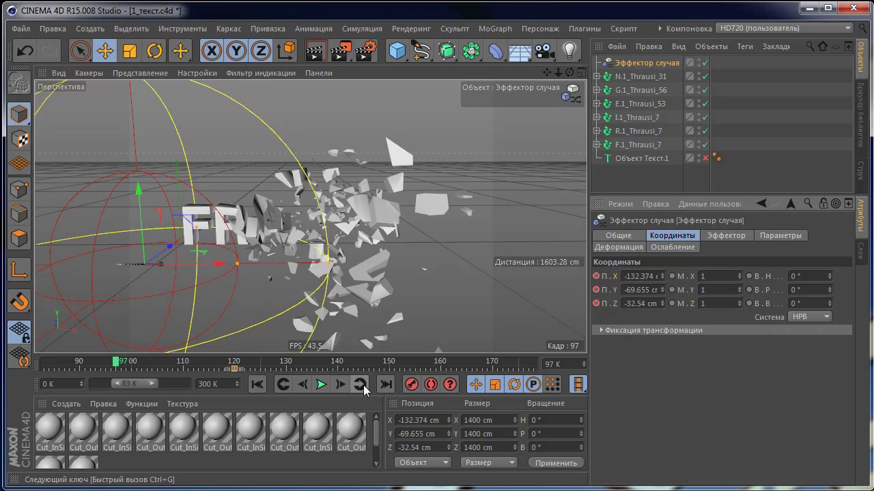Open the Объект coordinate mode dropdown
874x491 pixels.
tap(423, 462)
